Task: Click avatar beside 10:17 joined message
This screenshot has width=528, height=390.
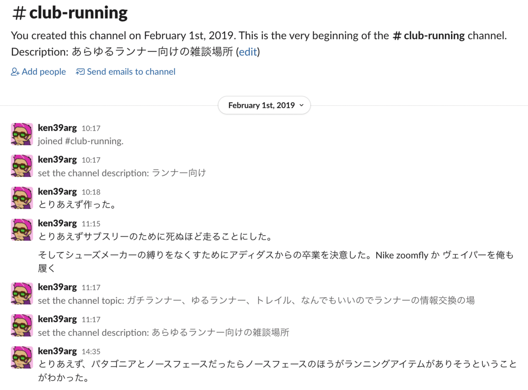Action: (x=22, y=134)
